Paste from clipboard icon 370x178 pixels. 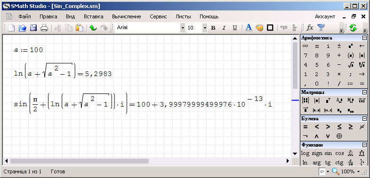[x=80, y=28]
